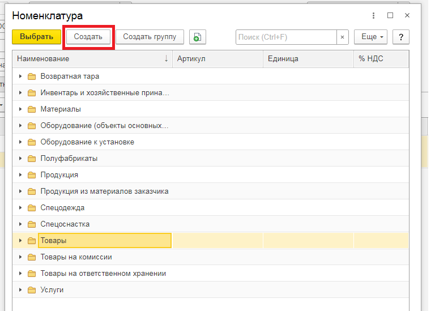Click the copy item icon with green plus
Image resolution: width=435 pixels, height=311 pixels.
pos(198,37)
